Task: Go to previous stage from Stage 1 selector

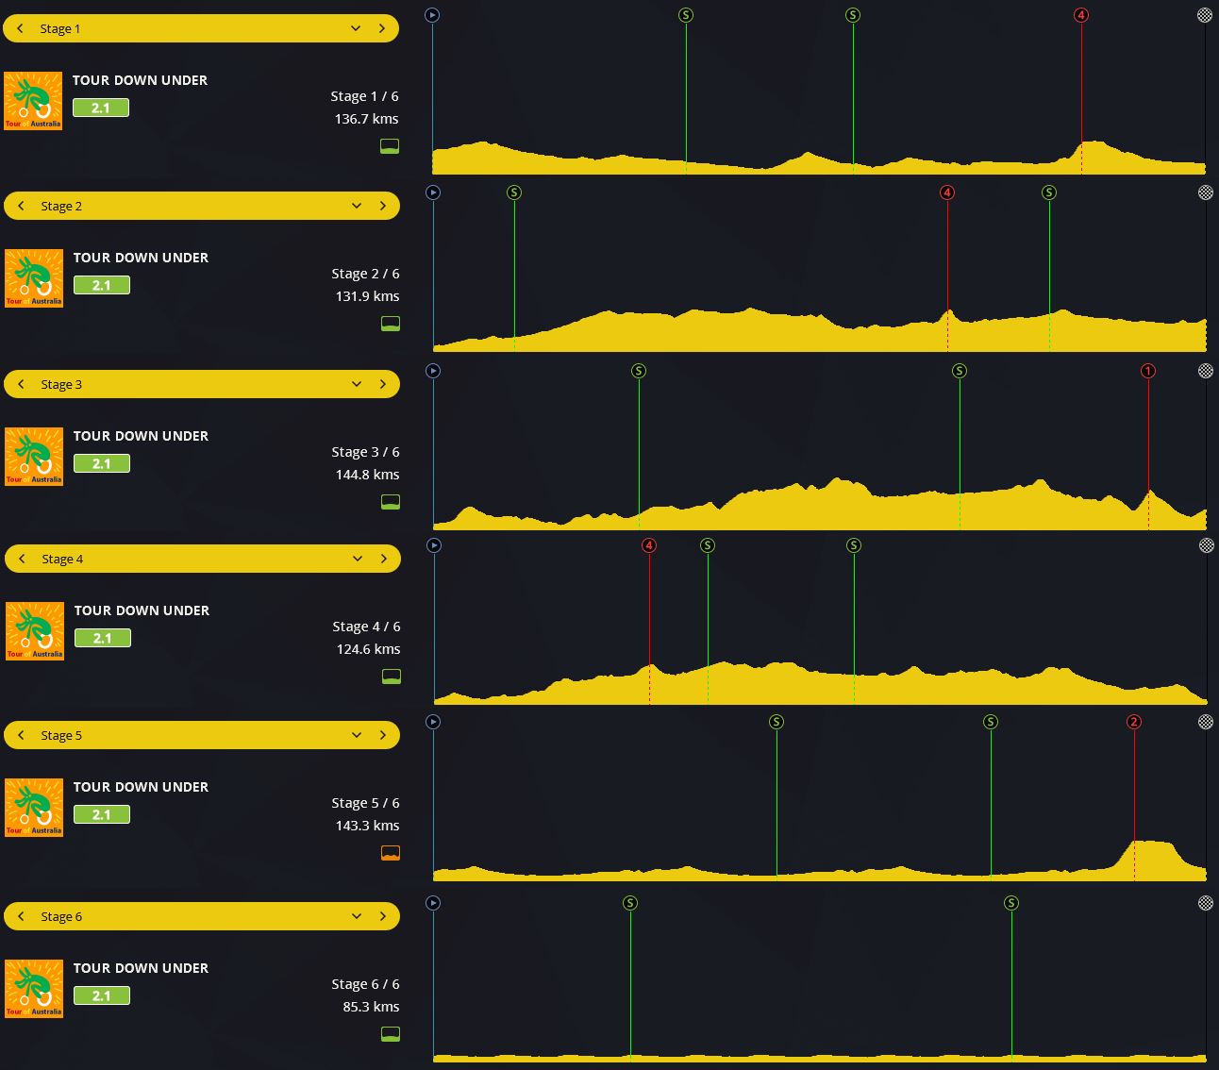Action: [20, 28]
